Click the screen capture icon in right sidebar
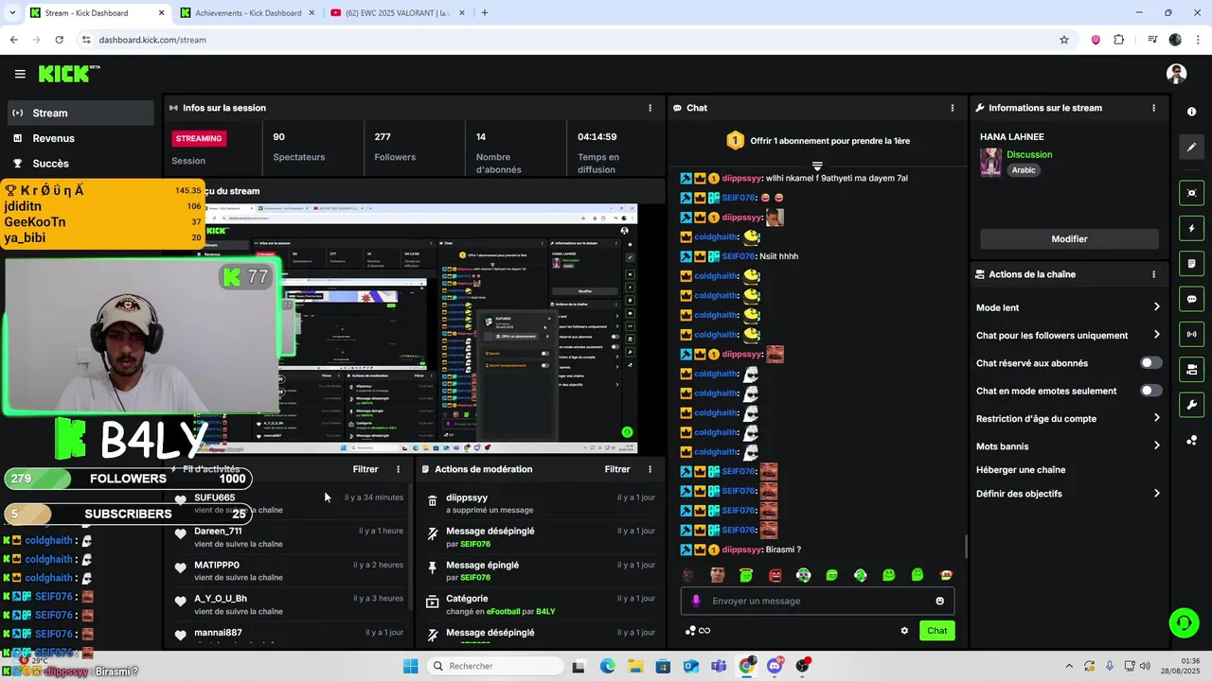Image resolution: width=1212 pixels, height=681 pixels. (1191, 193)
